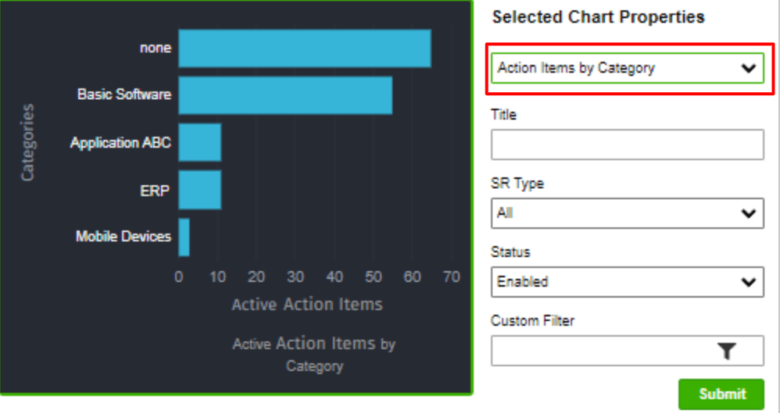
Task: Select the 'none' category bar
Action: coord(305,48)
